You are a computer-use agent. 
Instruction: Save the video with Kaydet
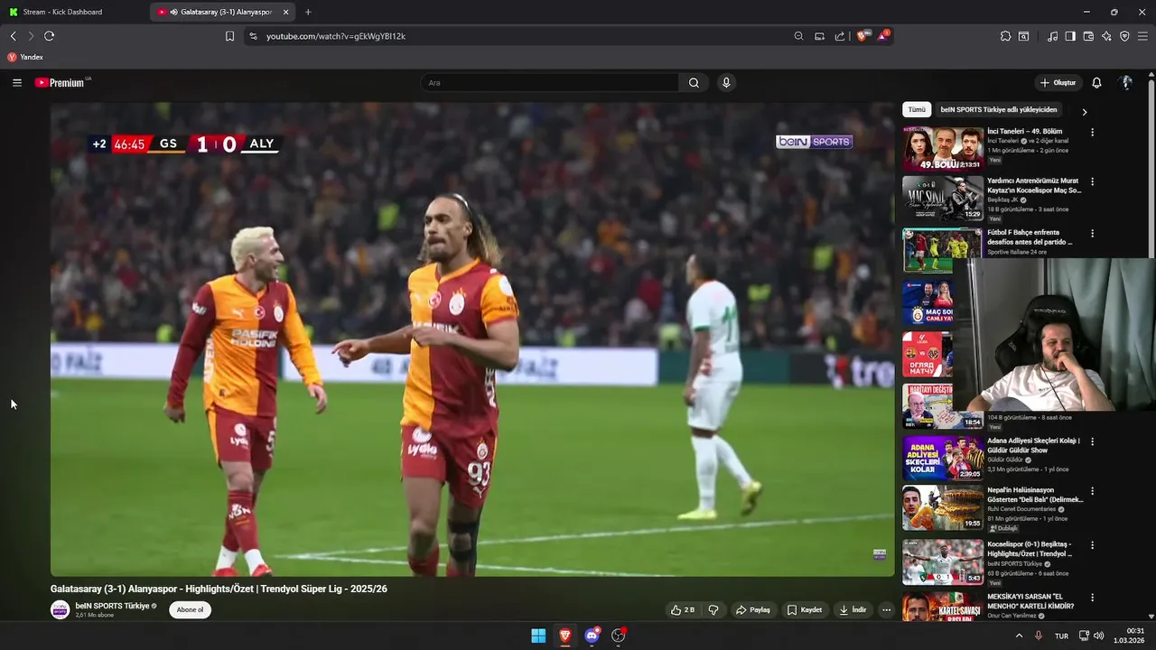(x=805, y=610)
